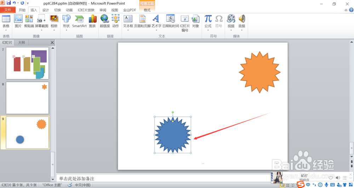Click the green rotation handle of blue star

pos(173,112)
